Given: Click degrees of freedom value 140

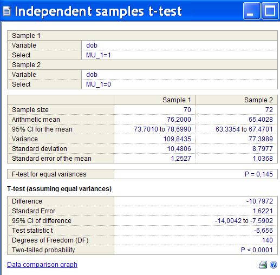Looking at the screenshot, I should 268,240.
